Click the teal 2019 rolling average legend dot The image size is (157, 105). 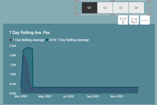pyautogui.click(x=47, y=40)
